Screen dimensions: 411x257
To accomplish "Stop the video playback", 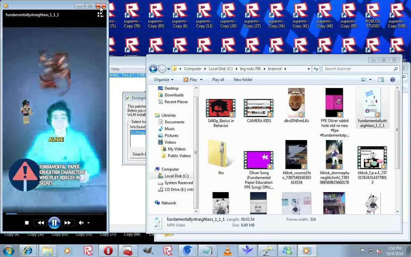I will tap(27, 223).
